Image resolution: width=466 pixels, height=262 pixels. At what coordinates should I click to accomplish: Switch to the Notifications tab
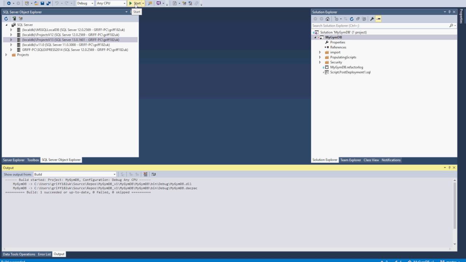tap(391, 160)
